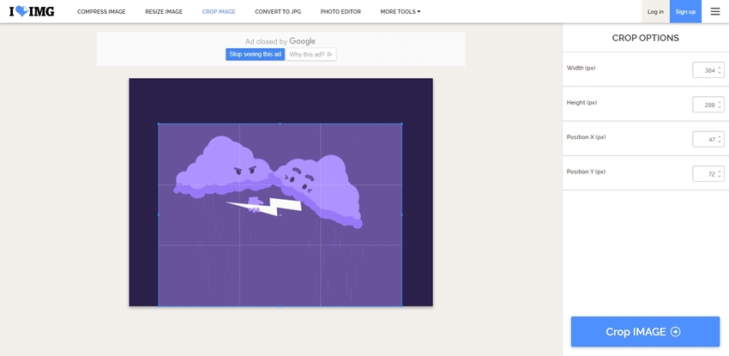This screenshot has height=356, width=729.
Task: Click the Height (px) input field
Action: point(705,105)
